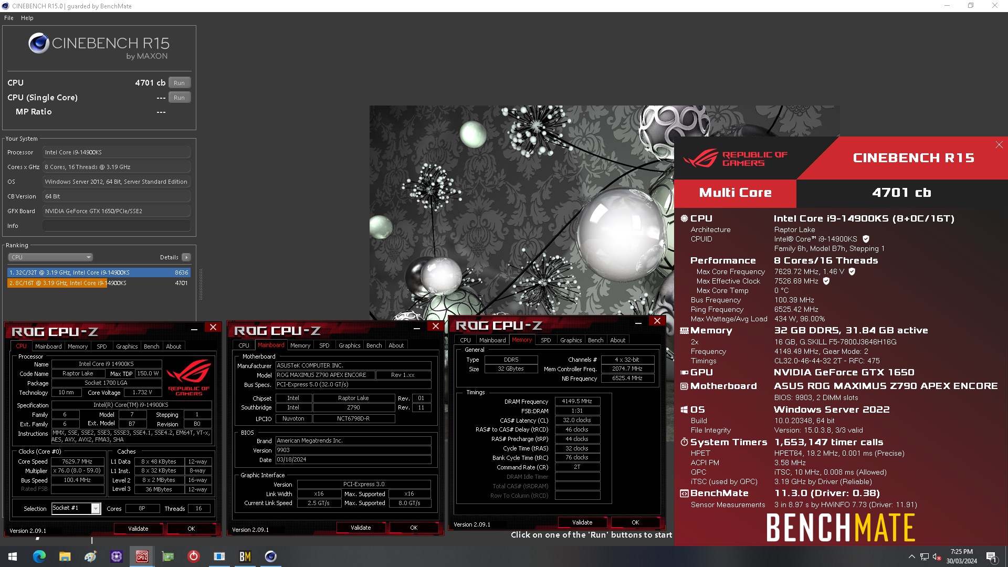Open the notification center icon
Image resolution: width=1008 pixels, height=567 pixels.
coord(991,557)
